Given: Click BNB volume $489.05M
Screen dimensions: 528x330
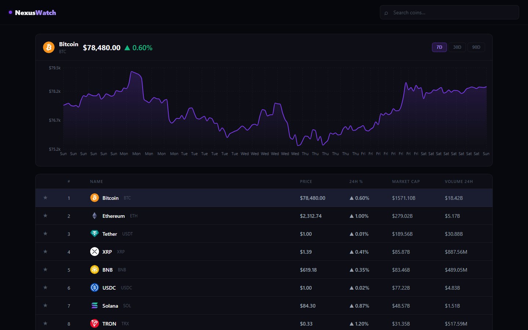Looking at the screenshot, I should [x=456, y=270].
